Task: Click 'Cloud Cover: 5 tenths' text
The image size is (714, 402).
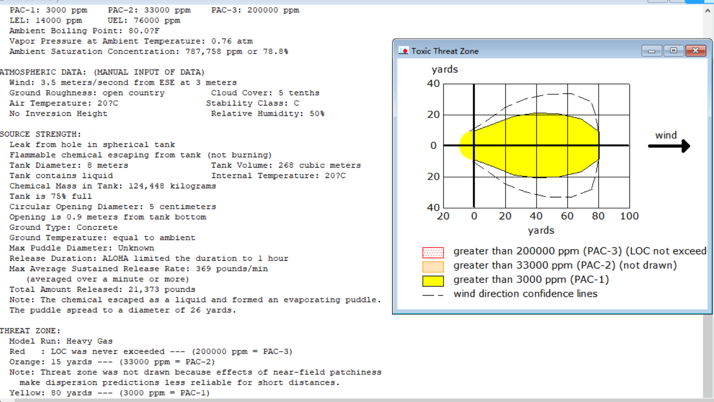Action: coord(265,93)
